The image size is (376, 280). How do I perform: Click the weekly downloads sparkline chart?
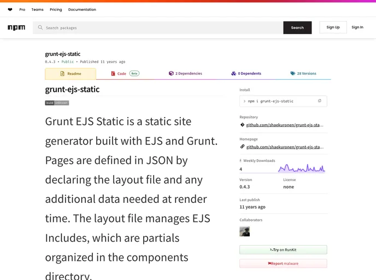click(x=302, y=168)
